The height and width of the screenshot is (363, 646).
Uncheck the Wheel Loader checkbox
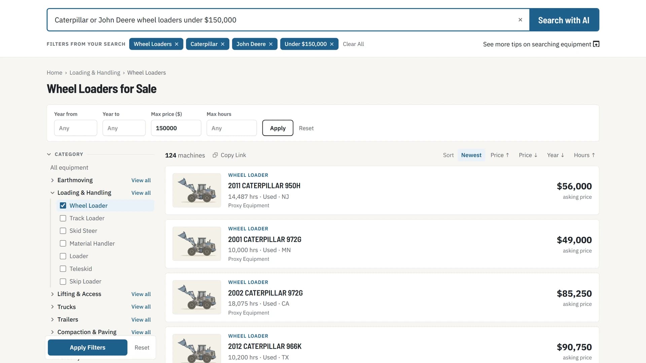point(63,205)
